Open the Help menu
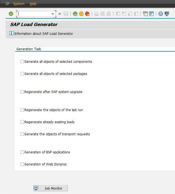175x194 pixels. [33, 4]
